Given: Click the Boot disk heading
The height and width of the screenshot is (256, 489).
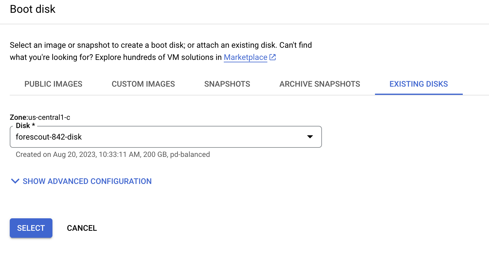Looking at the screenshot, I should 32,9.
